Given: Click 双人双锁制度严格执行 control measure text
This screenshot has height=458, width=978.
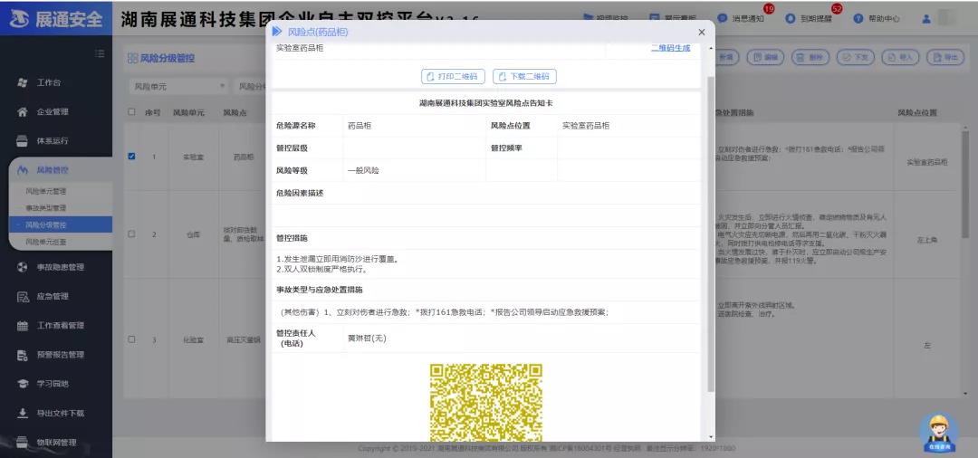Looking at the screenshot, I should click(321, 270).
